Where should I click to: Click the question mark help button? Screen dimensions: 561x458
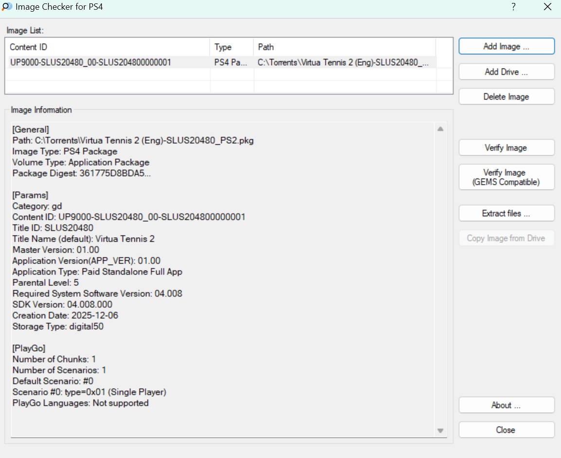click(x=513, y=7)
